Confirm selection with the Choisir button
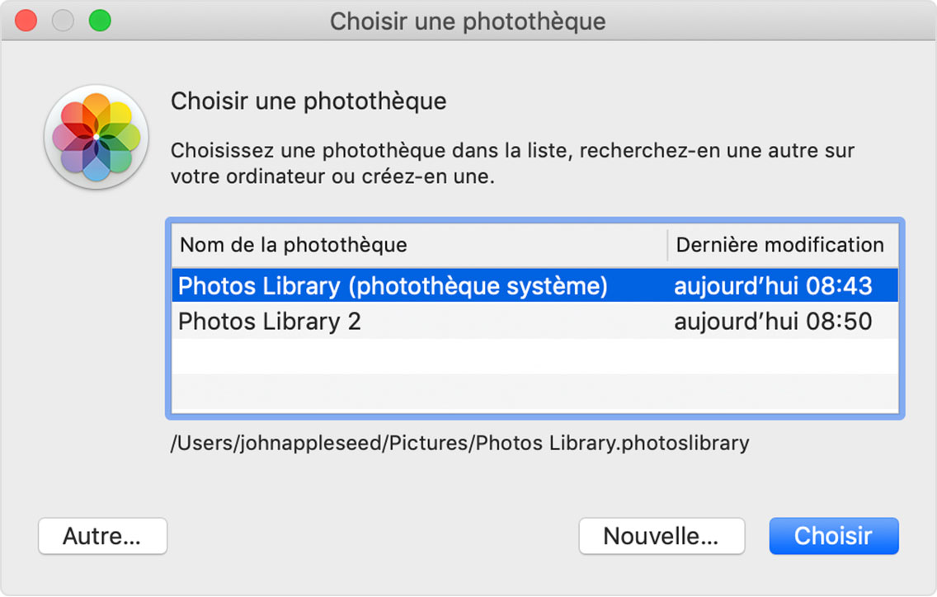 [x=833, y=536]
